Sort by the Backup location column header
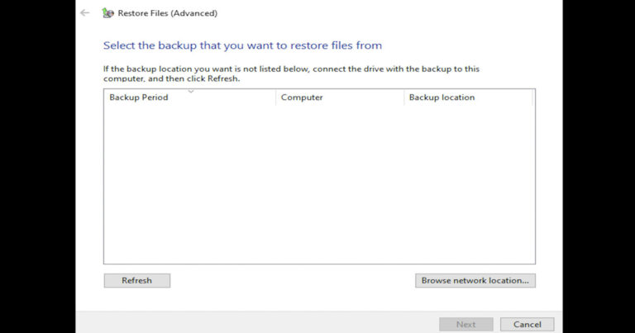 [x=468, y=98]
